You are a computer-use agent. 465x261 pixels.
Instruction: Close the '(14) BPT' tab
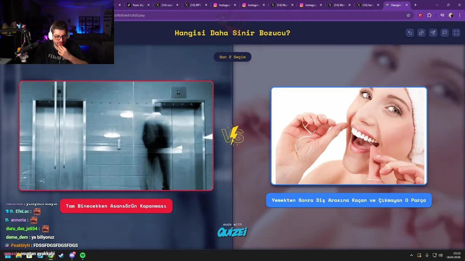206,5
